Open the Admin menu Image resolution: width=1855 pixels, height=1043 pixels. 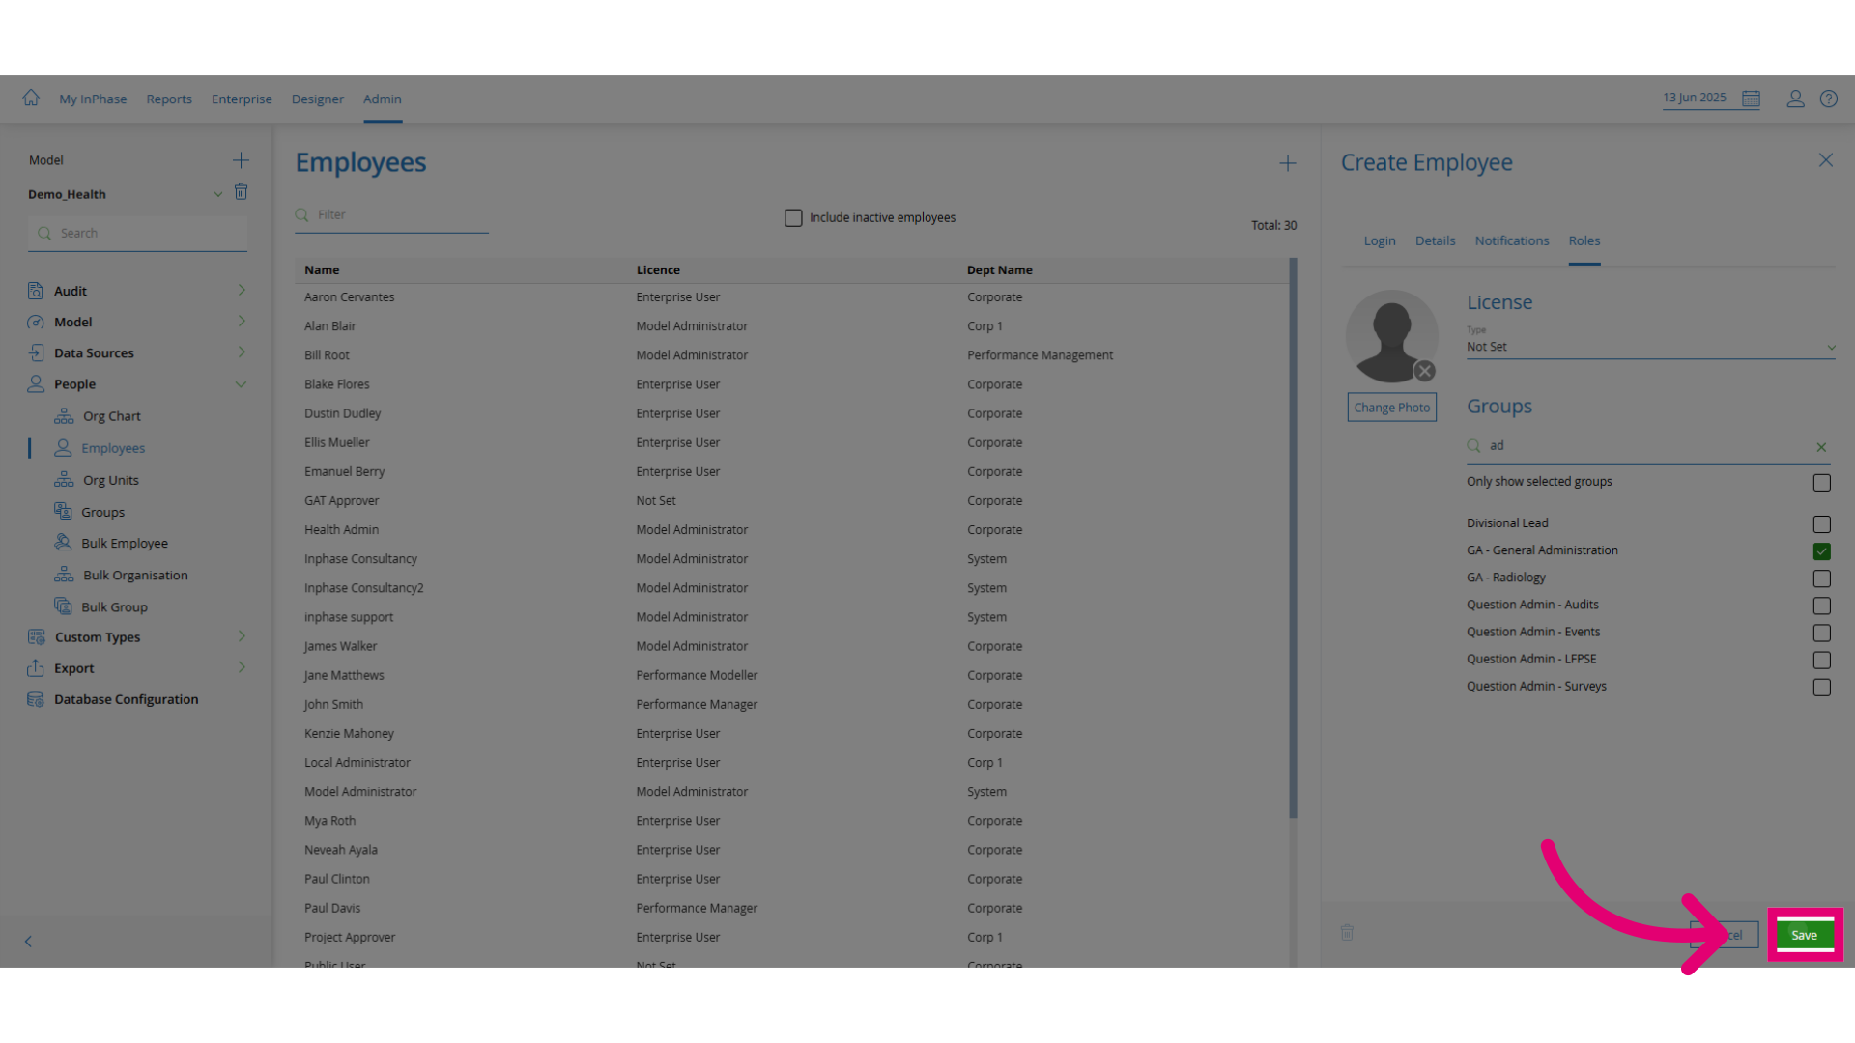(383, 99)
